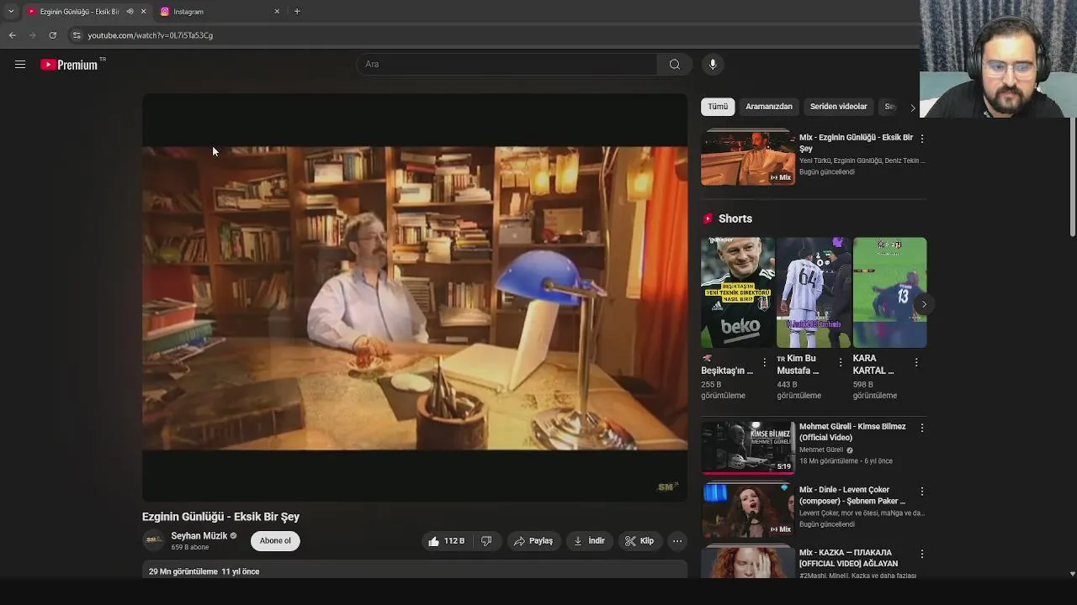Click the YouTube URL address bar
Image resolution: width=1077 pixels, height=605 pixels.
[151, 35]
